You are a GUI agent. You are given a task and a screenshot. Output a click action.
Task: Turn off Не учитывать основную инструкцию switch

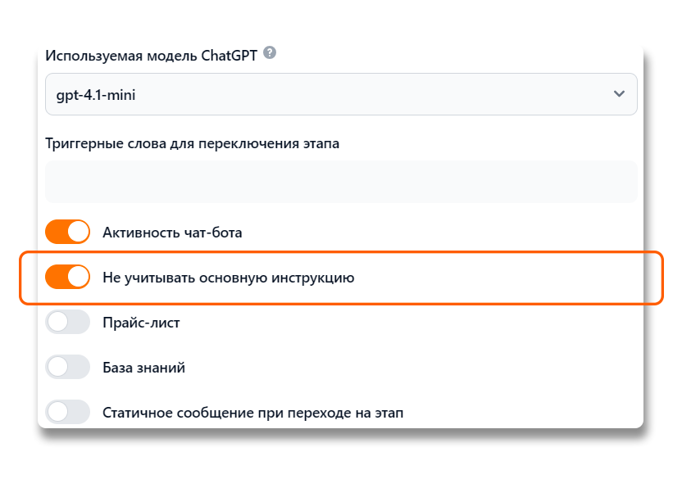pos(67,278)
